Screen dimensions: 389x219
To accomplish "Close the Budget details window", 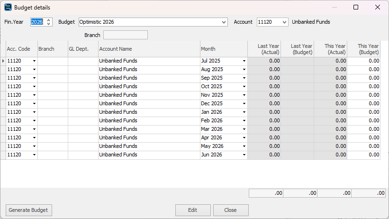I will [x=378, y=7].
